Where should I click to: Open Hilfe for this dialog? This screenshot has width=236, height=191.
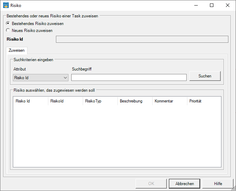(x=218, y=184)
